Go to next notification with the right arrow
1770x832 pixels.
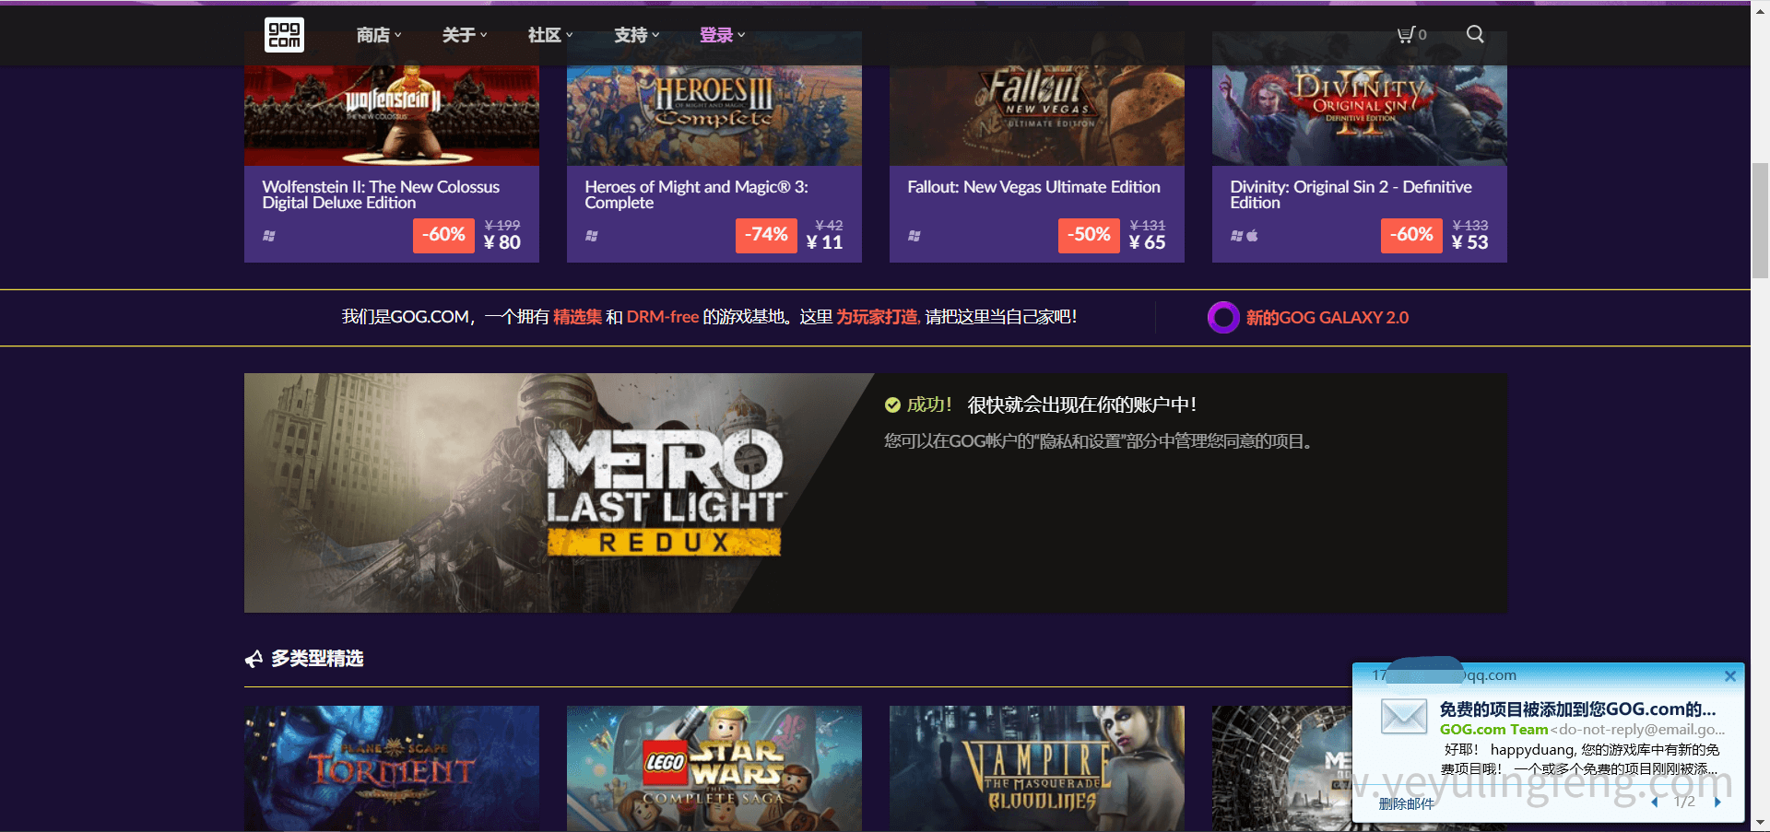1717,802
